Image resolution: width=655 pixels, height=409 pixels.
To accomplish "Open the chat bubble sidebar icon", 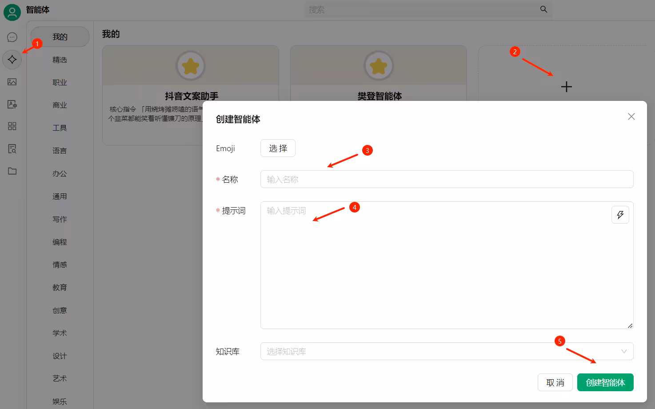I will [x=12, y=37].
